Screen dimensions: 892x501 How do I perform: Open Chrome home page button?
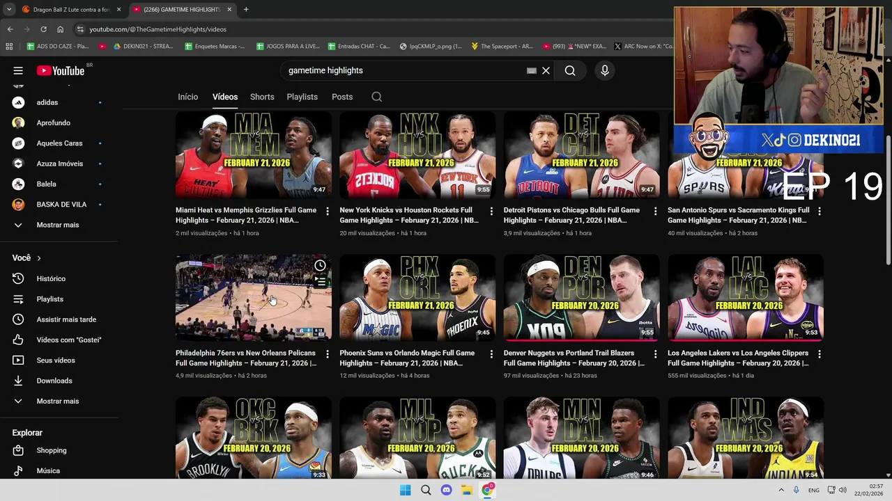click(60, 29)
